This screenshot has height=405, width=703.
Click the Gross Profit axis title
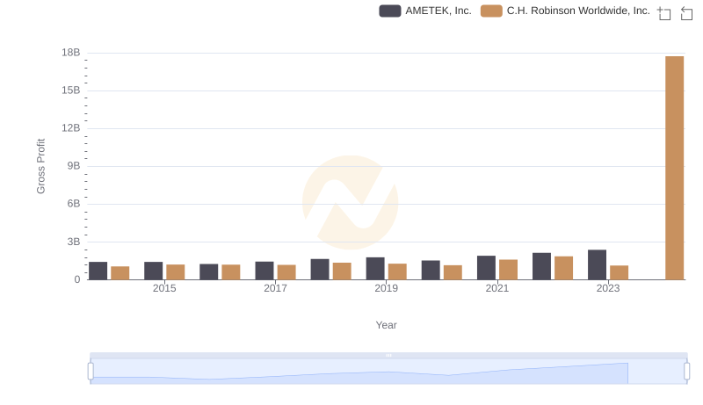coord(40,166)
